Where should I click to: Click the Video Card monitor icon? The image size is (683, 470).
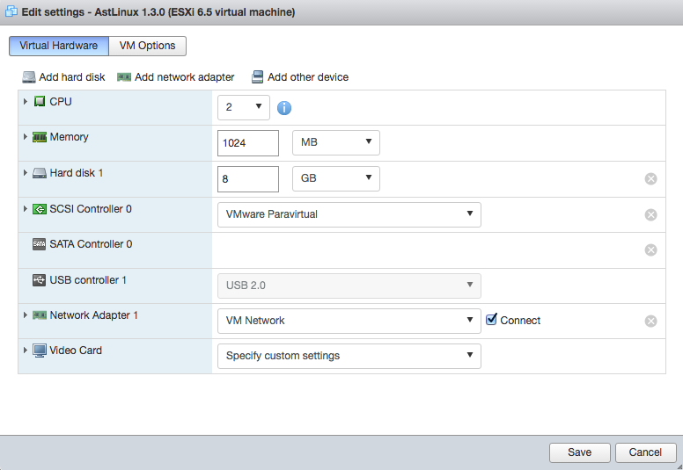pos(40,351)
